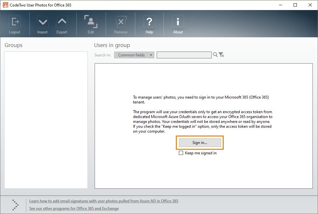Minimize the CodeTwo window
Viewport: 318px width, 214px height.
[x=281, y=5]
